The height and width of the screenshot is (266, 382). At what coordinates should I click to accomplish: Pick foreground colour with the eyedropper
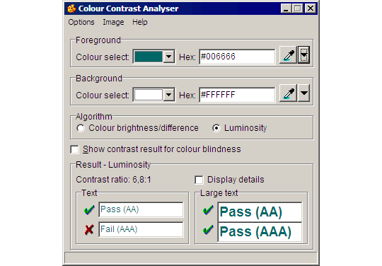tap(288, 54)
